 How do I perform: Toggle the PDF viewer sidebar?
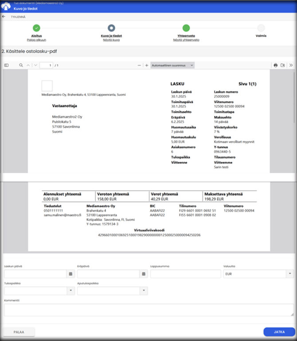pos(6,65)
